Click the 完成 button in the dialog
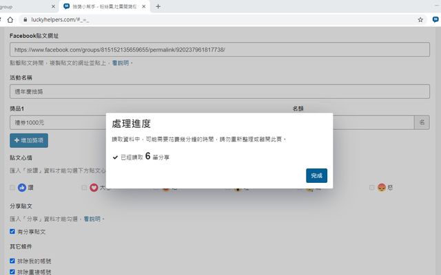Image resolution: width=441 pixels, height=275 pixels. [x=316, y=175]
